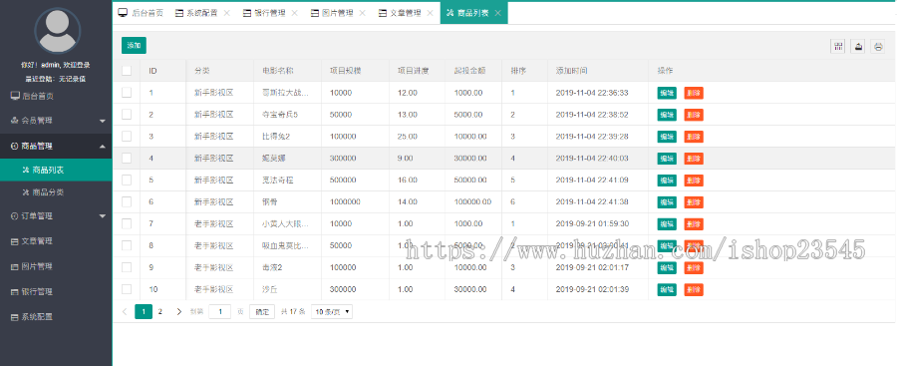Viewport: 897px width, 366px height.
Task: Expand the 订单管理 sidebar menu
Action: pyautogui.click(x=56, y=216)
